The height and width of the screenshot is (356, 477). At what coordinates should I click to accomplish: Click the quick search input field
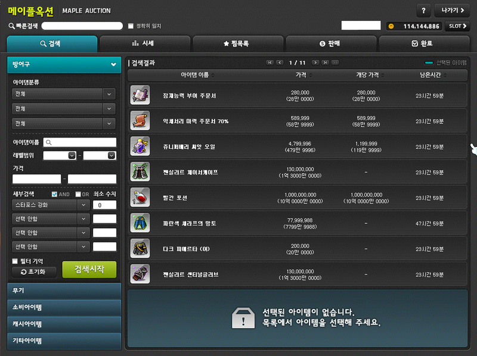[82, 26]
